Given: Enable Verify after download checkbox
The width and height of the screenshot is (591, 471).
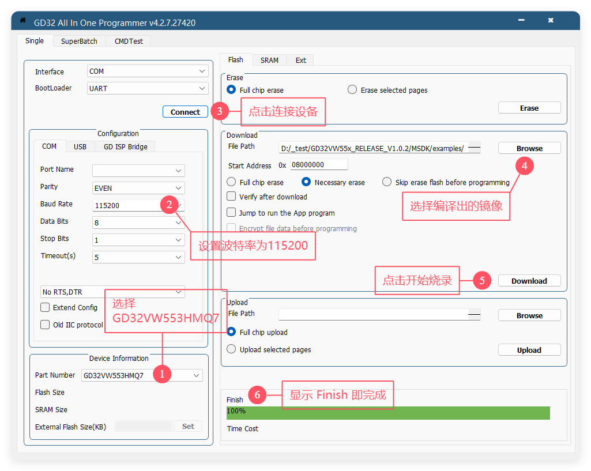Looking at the screenshot, I should [x=232, y=197].
